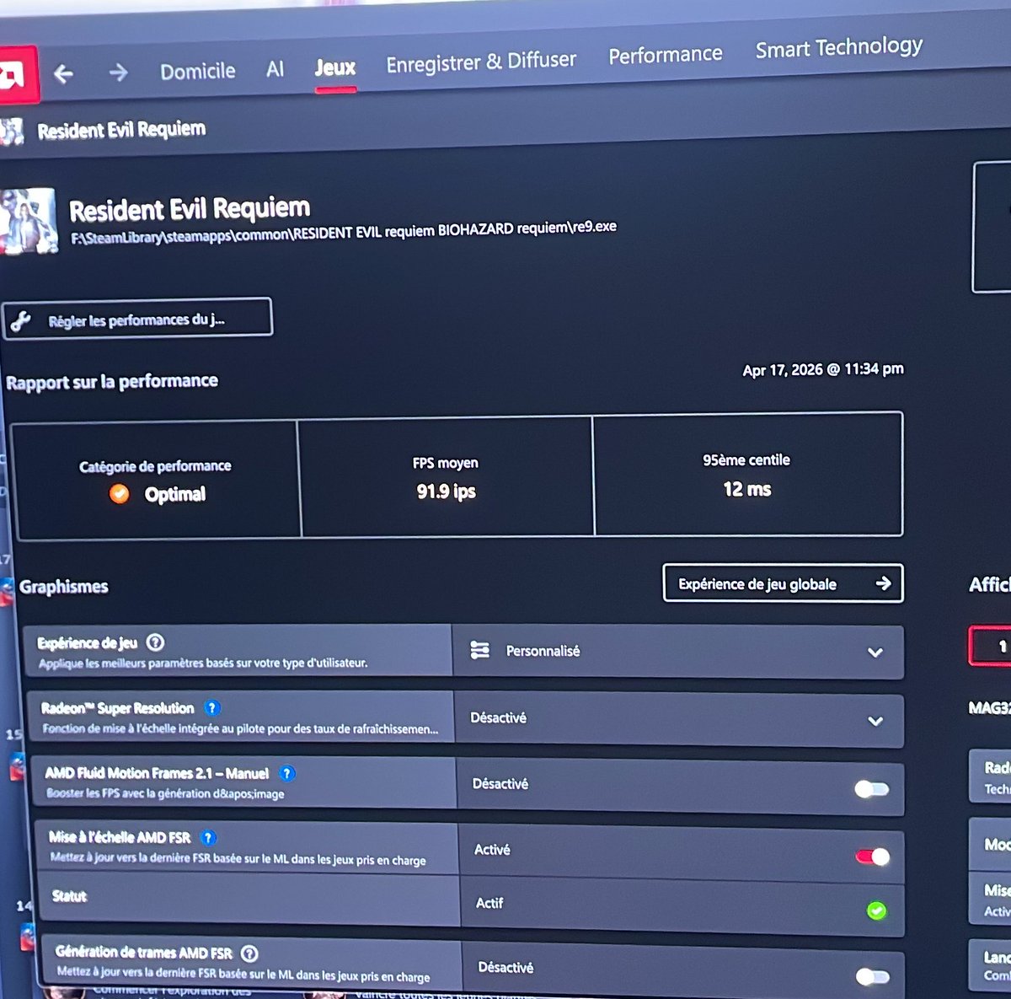Click help icon next to Expérience de jeu
The width and height of the screenshot is (1011, 999).
pyautogui.click(x=155, y=642)
